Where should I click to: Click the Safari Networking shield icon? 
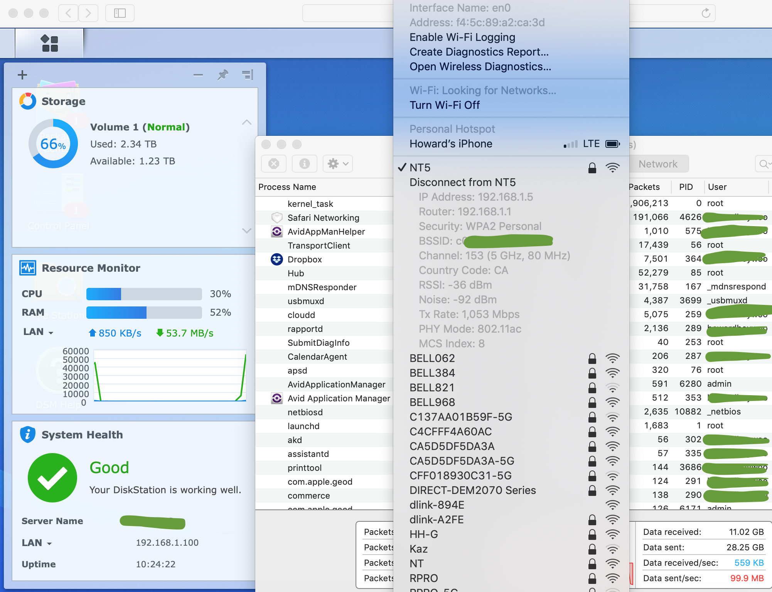pyautogui.click(x=277, y=218)
